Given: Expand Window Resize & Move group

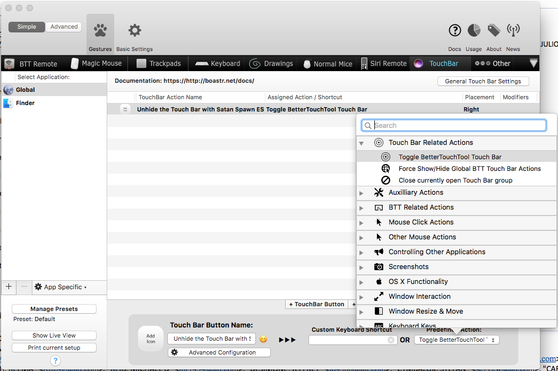Looking at the screenshot, I should pos(362,312).
